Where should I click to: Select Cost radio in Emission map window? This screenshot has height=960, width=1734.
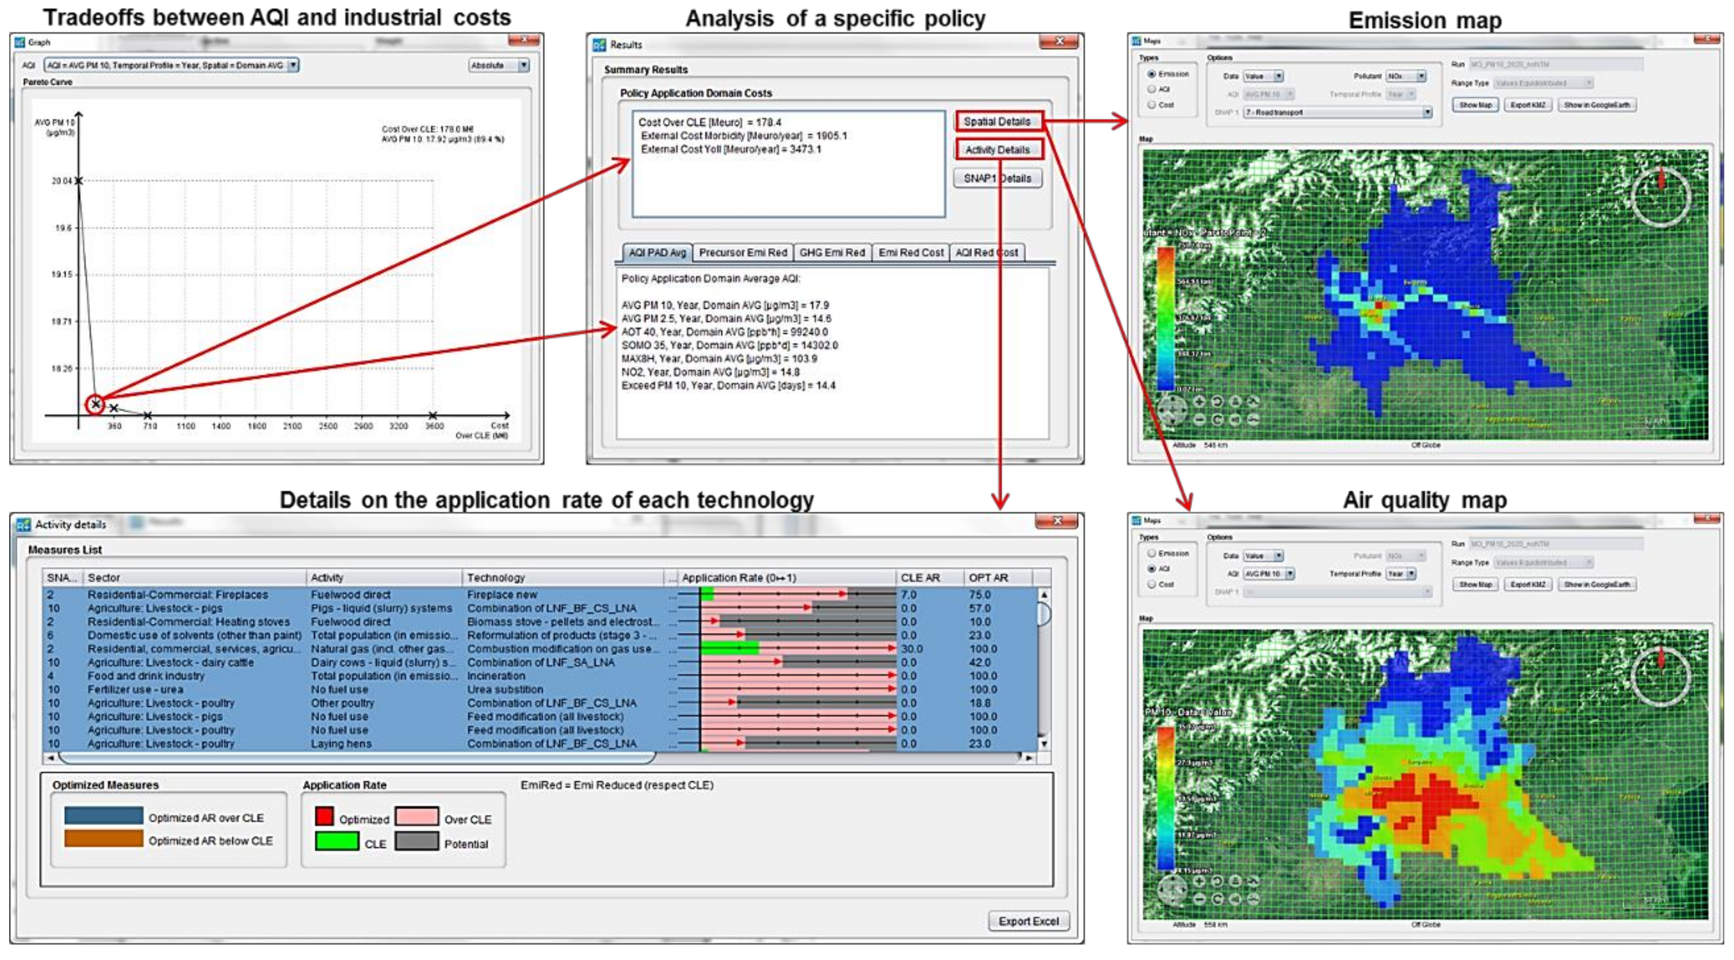pos(1152,105)
